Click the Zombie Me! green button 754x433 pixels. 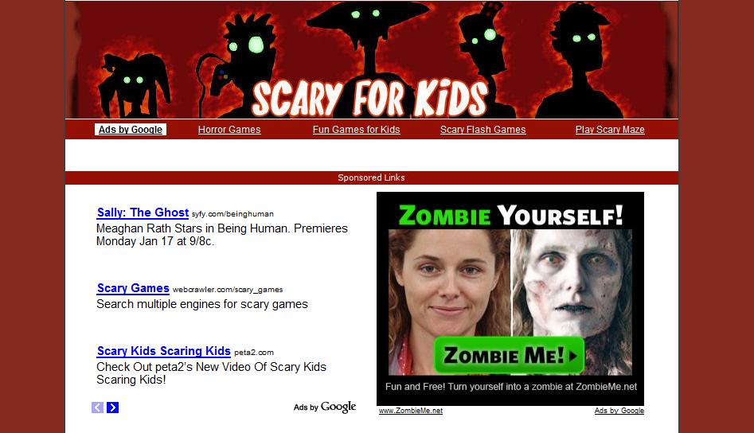(x=510, y=355)
